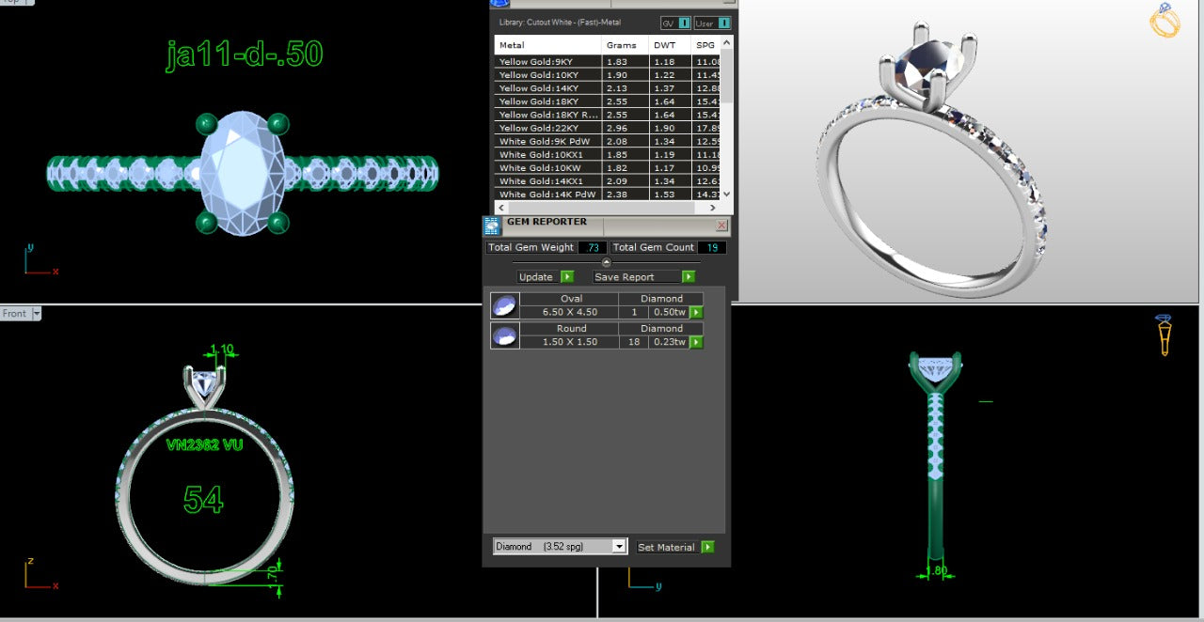Click the Library: Cutout White - (Fast)-Metal label

(560, 23)
